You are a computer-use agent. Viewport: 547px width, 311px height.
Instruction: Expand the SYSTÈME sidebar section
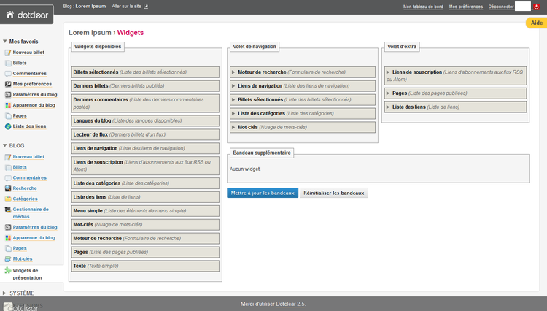pyautogui.click(x=5, y=293)
